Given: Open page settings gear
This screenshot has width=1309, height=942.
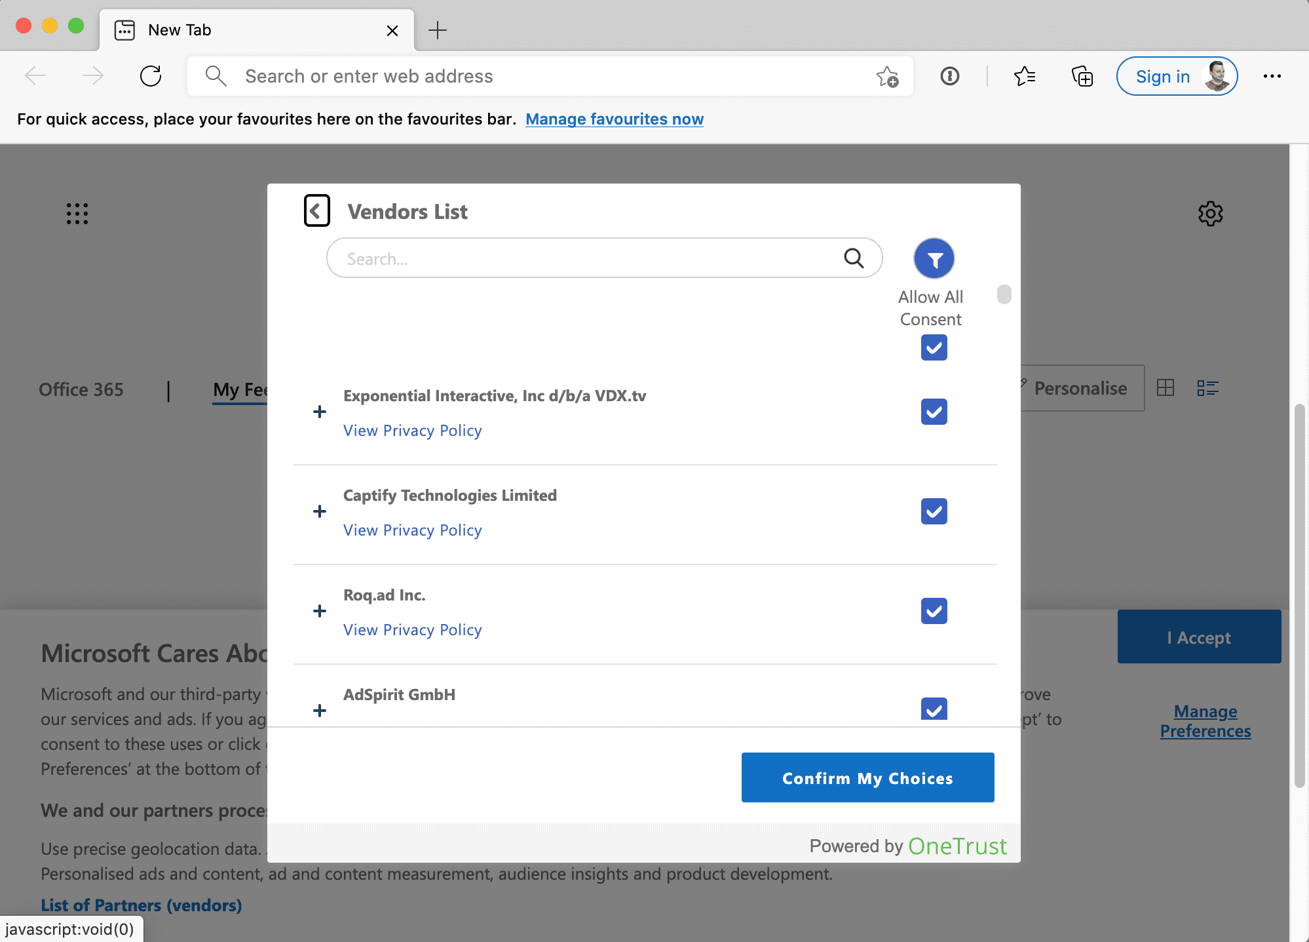Looking at the screenshot, I should (1210, 214).
